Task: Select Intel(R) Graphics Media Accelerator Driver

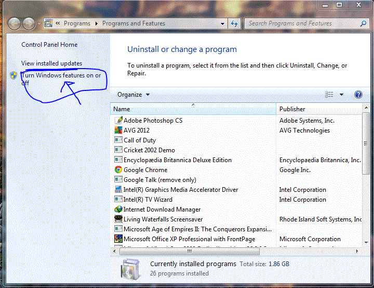Action: tap(181, 190)
